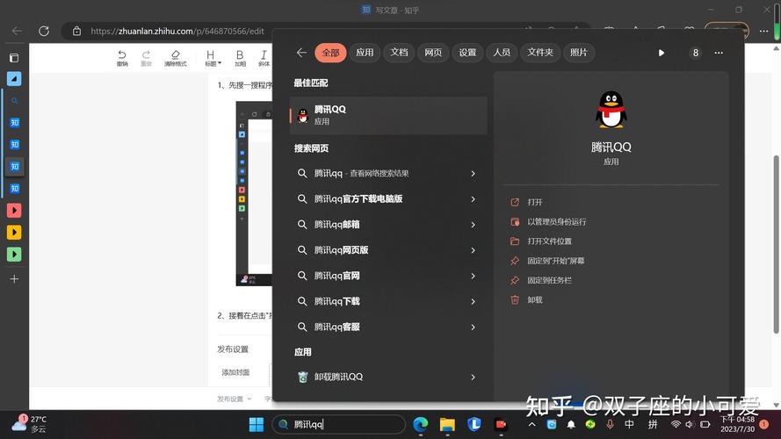This screenshot has width=781, height=439.
Task: Select the yellow play-icon sidebar tab
Action: pyautogui.click(x=14, y=233)
